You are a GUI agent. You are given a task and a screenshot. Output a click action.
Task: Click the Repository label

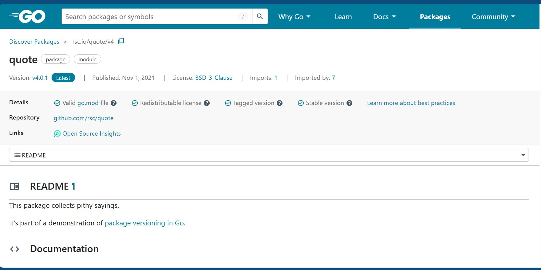(x=24, y=118)
